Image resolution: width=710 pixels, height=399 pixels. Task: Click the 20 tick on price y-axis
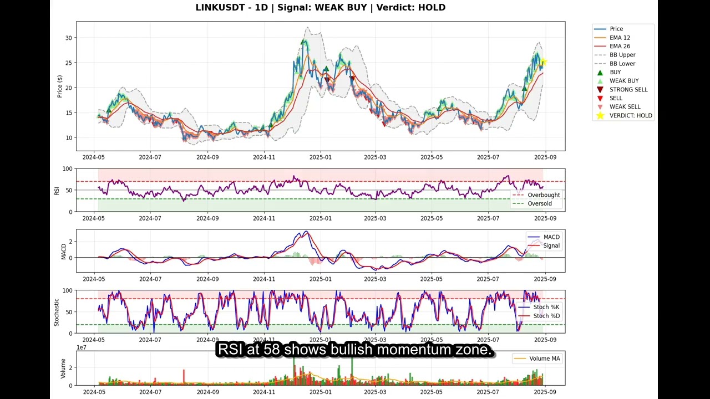pos(68,88)
